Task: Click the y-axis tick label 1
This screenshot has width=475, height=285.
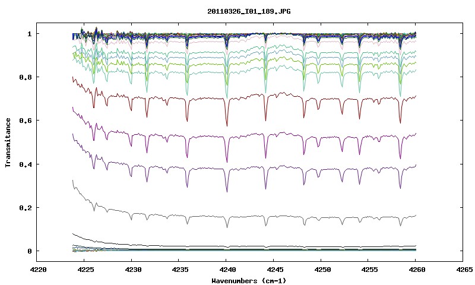Action: pos(29,34)
